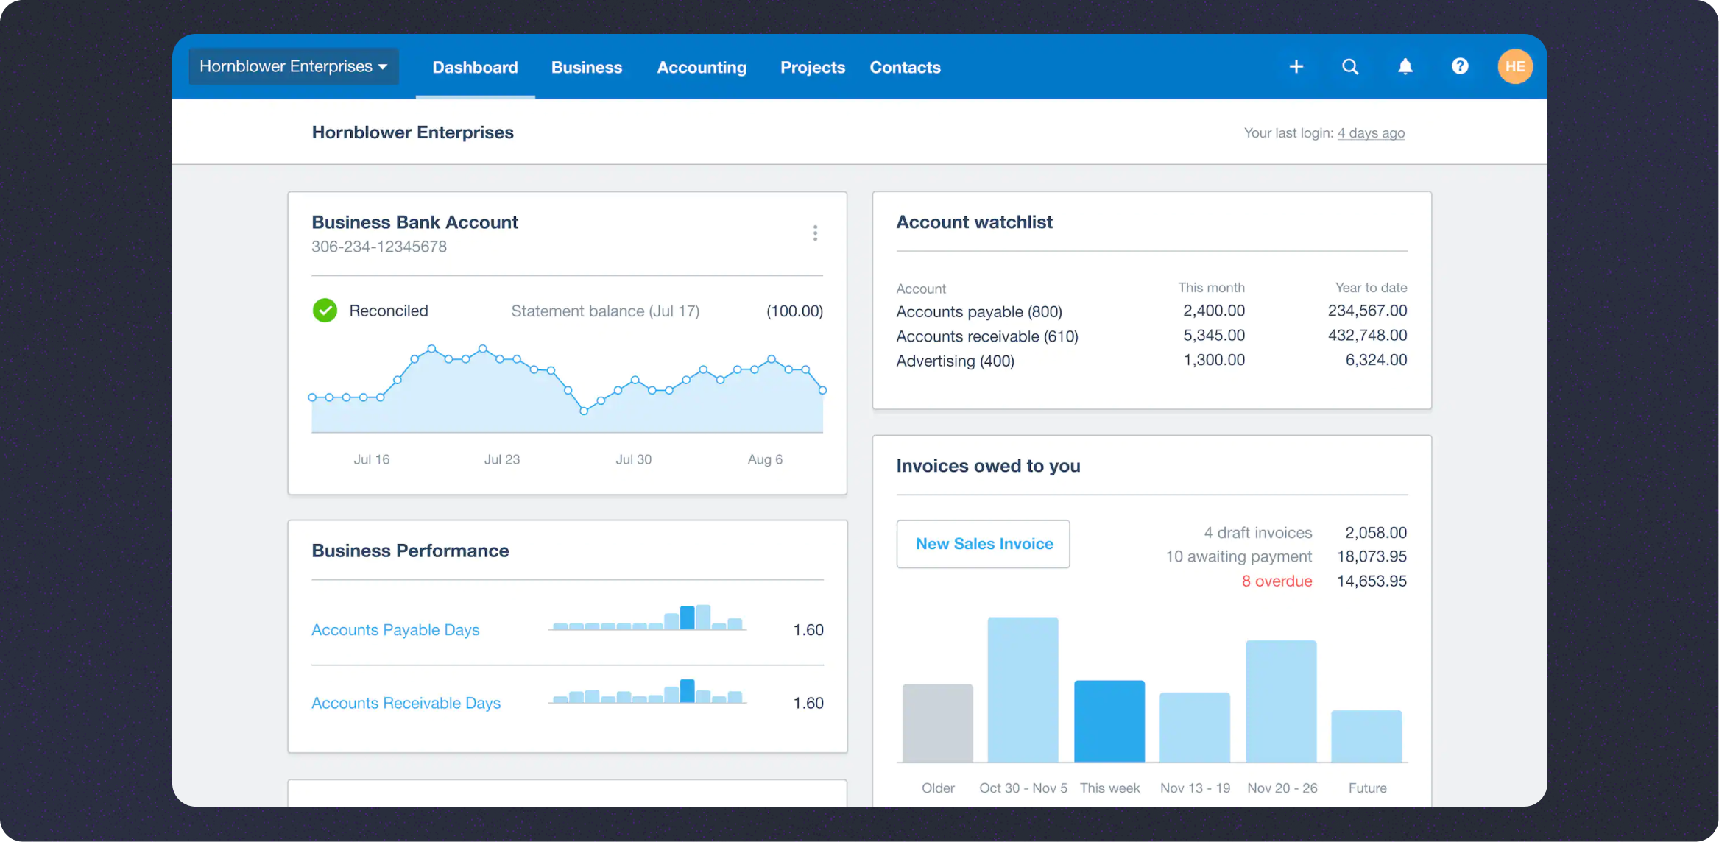Open the Contacts menu

905,68
